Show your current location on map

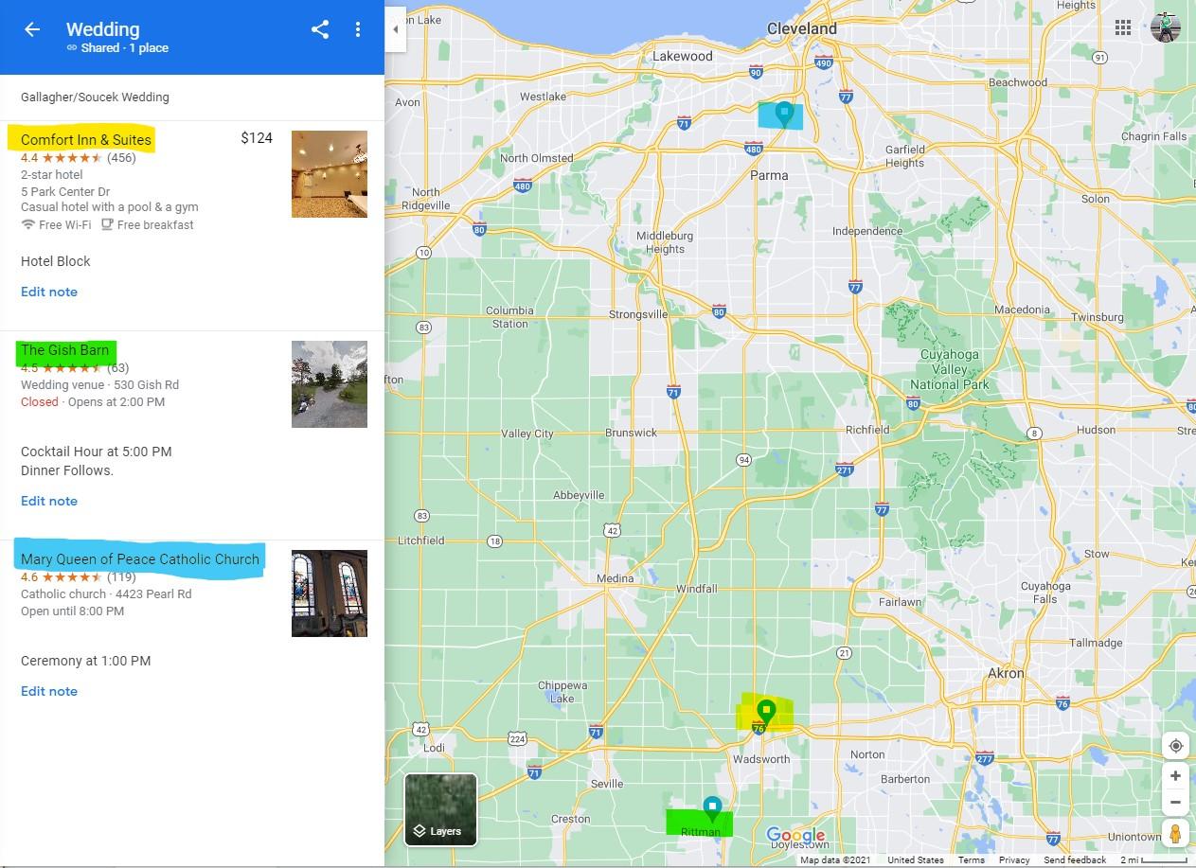1175,746
